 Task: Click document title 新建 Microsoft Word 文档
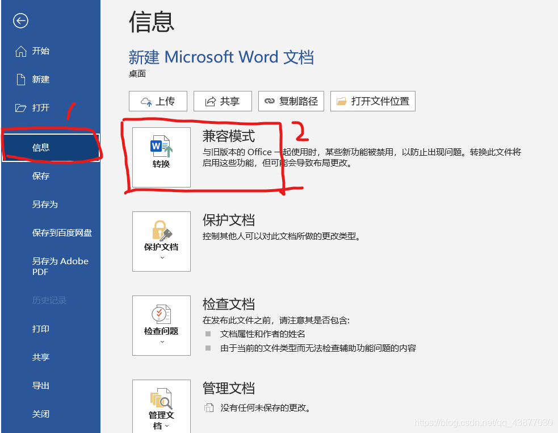[x=221, y=57]
